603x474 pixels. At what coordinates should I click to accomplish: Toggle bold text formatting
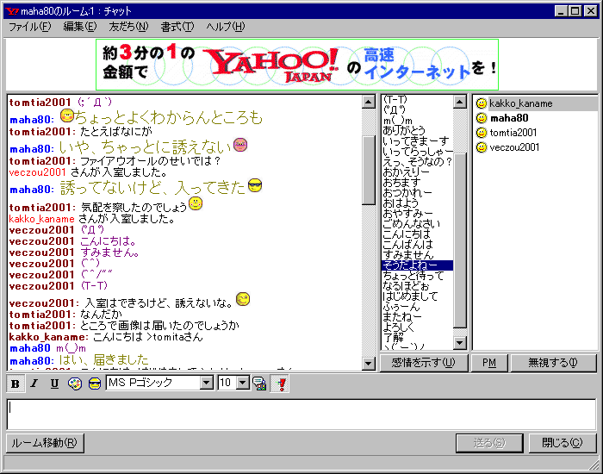(x=16, y=383)
